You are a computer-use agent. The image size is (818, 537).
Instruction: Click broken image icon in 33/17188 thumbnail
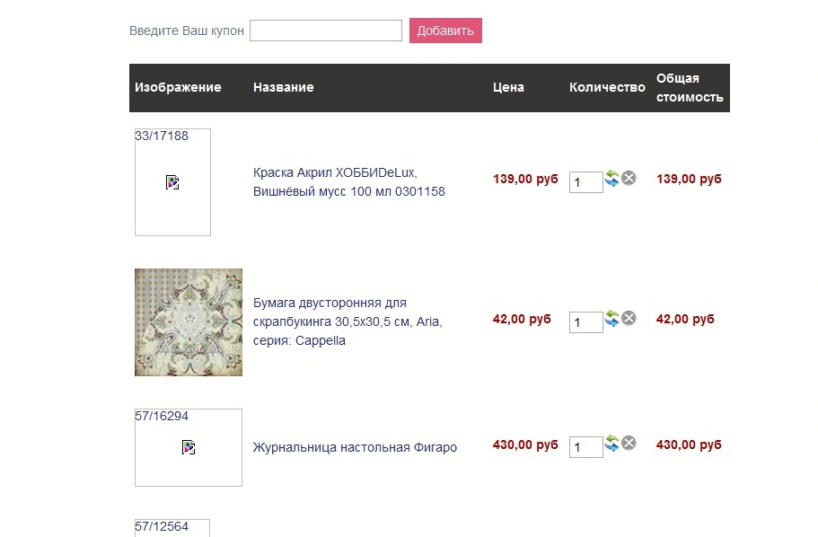pyautogui.click(x=172, y=182)
